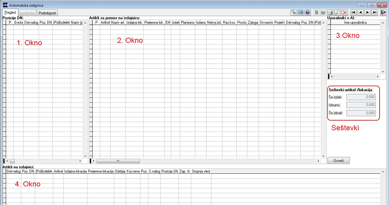The height and width of the screenshot is (205, 389).
Task: Click the windows list icon in the toolbar
Action: [x=294, y=12]
